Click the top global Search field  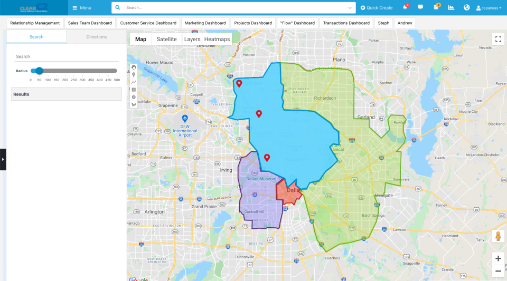pos(233,8)
